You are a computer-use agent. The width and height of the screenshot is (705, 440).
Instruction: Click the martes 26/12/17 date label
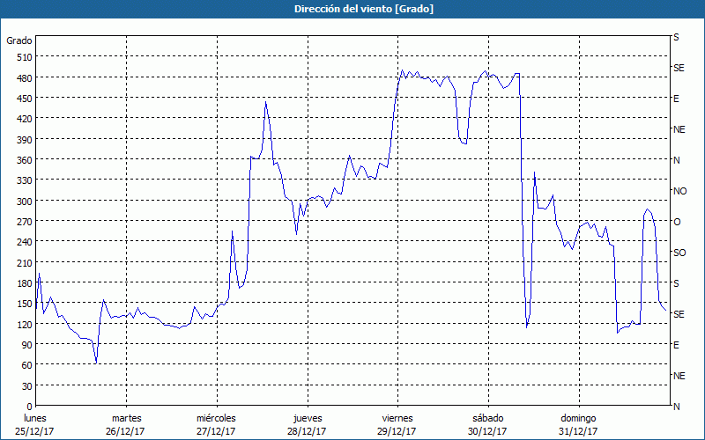pos(126,424)
